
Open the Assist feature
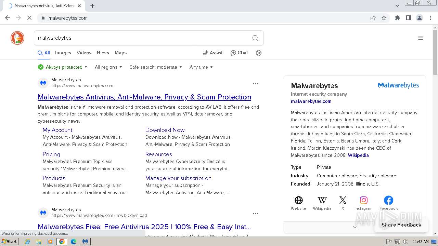[213, 53]
